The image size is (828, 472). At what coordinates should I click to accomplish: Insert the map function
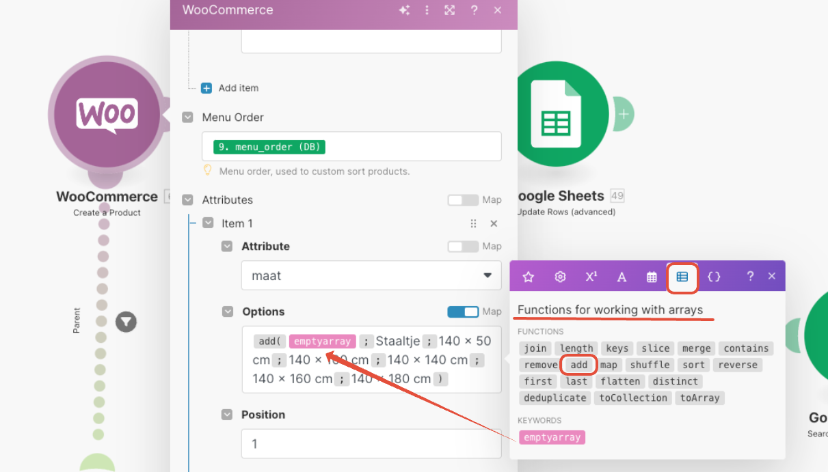click(609, 365)
